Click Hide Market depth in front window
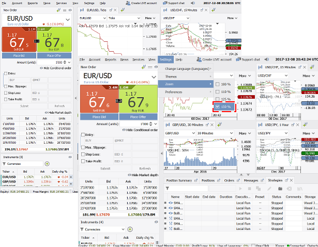 tap(143, 175)
